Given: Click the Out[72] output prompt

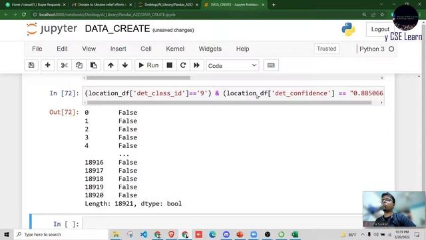Looking at the screenshot, I should [64, 112].
